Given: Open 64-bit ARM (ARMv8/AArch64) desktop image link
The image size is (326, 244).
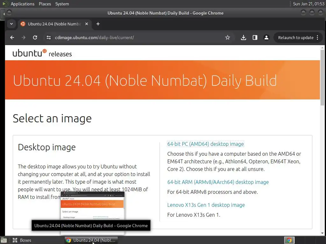Looking at the screenshot, I should coord(218,182).
